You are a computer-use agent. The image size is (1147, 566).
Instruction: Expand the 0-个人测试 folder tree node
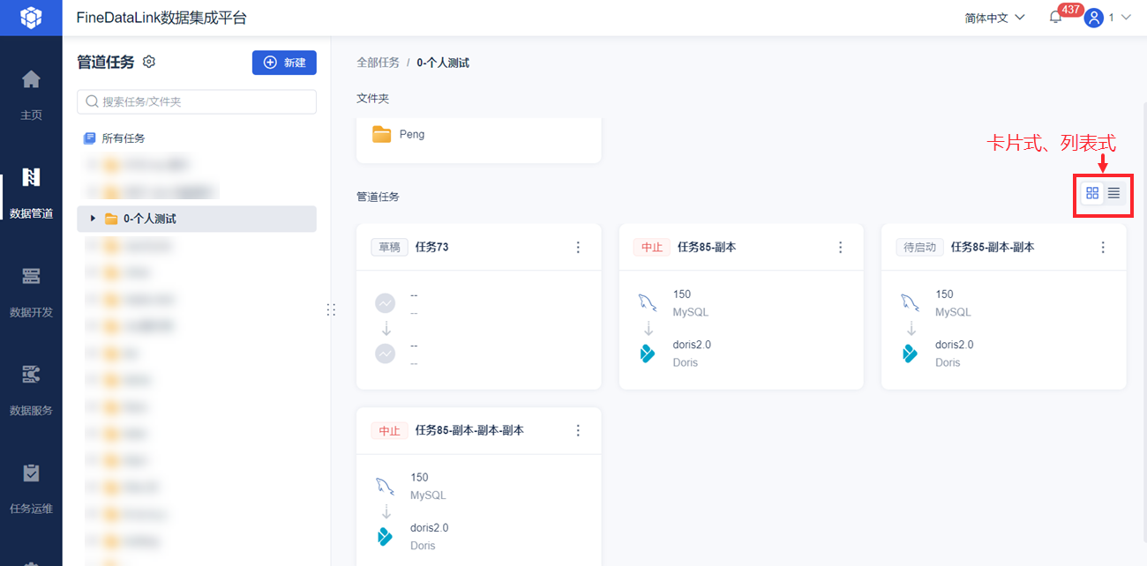click(93, 219)
